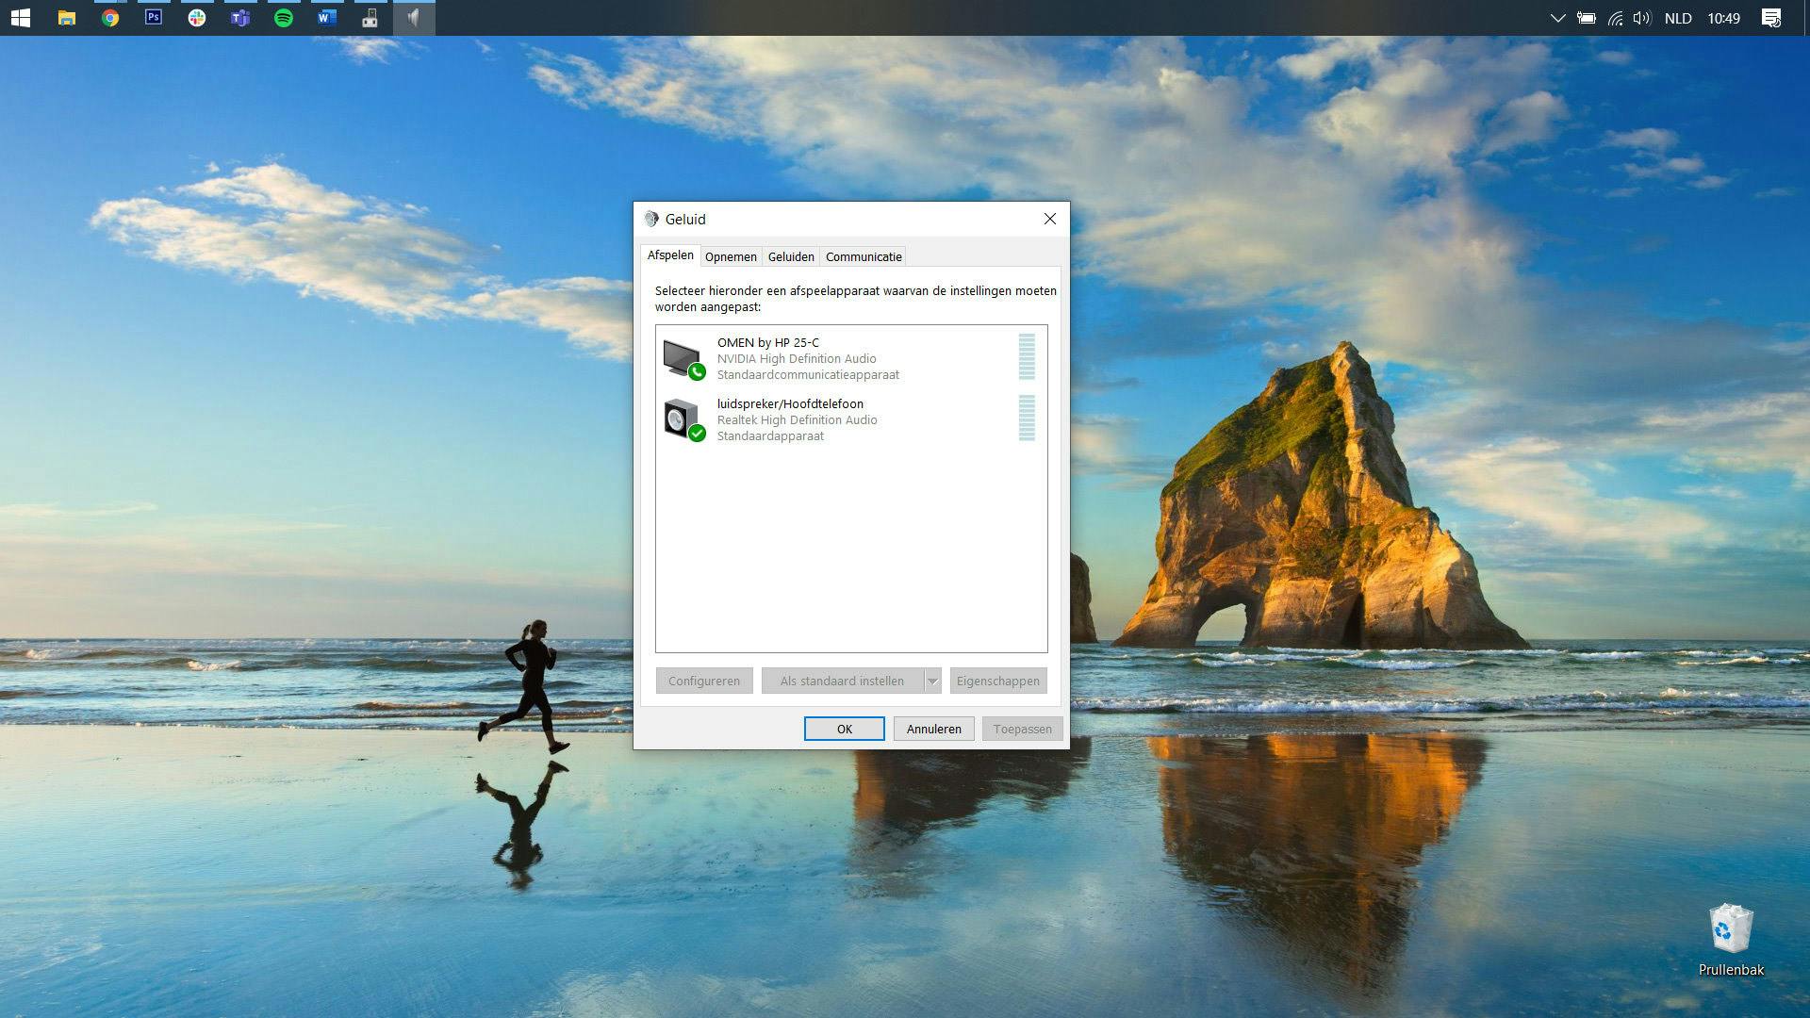
Task: Open Spotify from the taskbar
Action: [283, 17]
